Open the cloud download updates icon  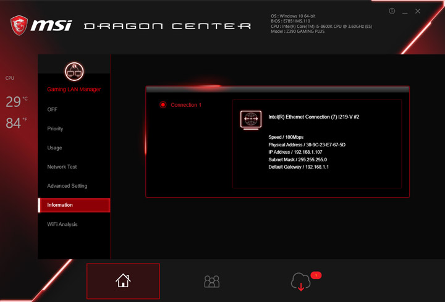pyautogui.click(x=300, y=282)
